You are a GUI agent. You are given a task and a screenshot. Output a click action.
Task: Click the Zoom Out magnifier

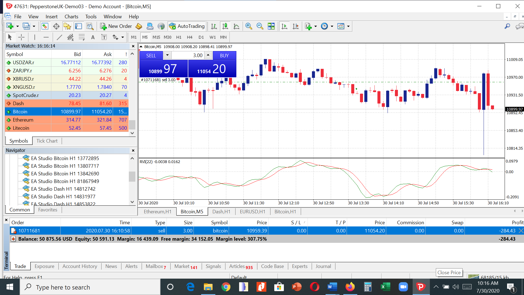(x=260, y=26)
